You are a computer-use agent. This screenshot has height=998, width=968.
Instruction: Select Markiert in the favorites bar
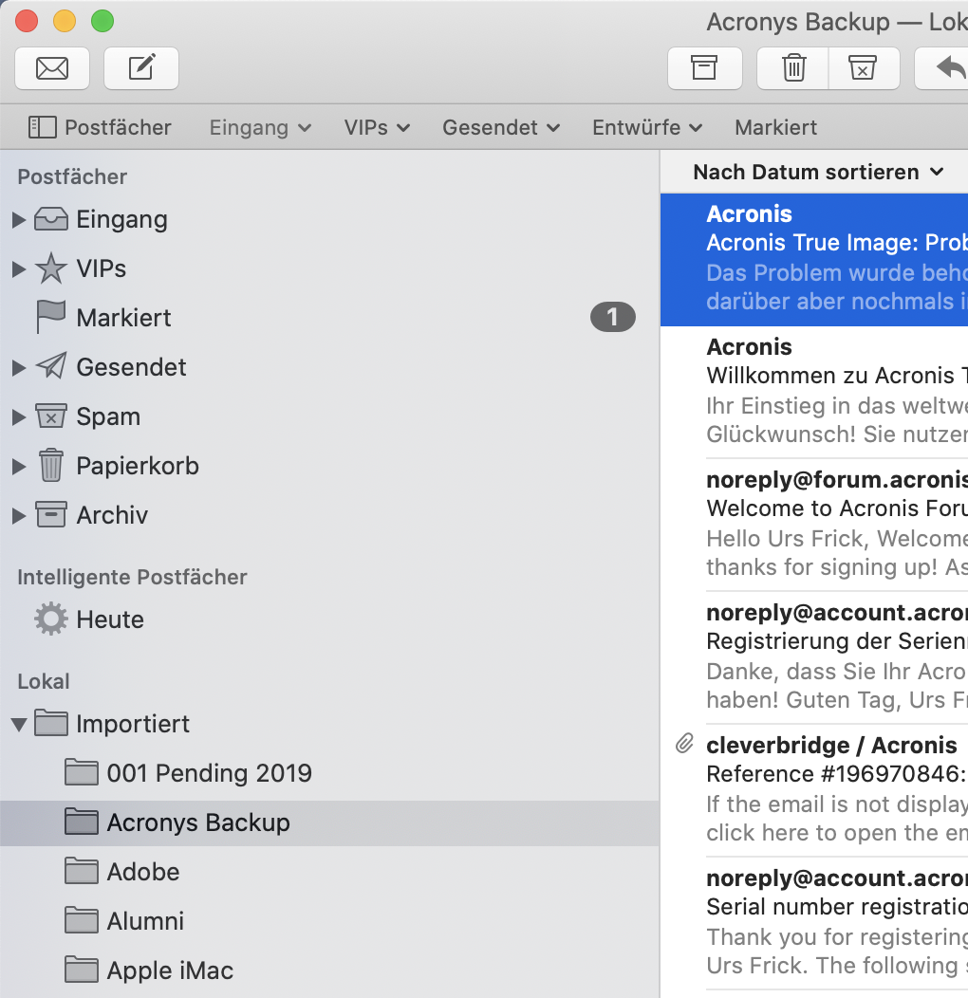775,128
